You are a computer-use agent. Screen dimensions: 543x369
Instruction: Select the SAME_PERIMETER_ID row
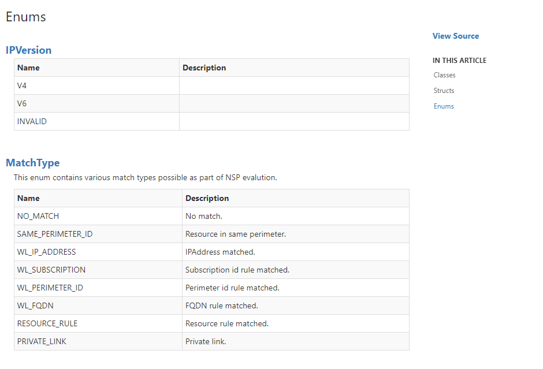tap(211, 234)
